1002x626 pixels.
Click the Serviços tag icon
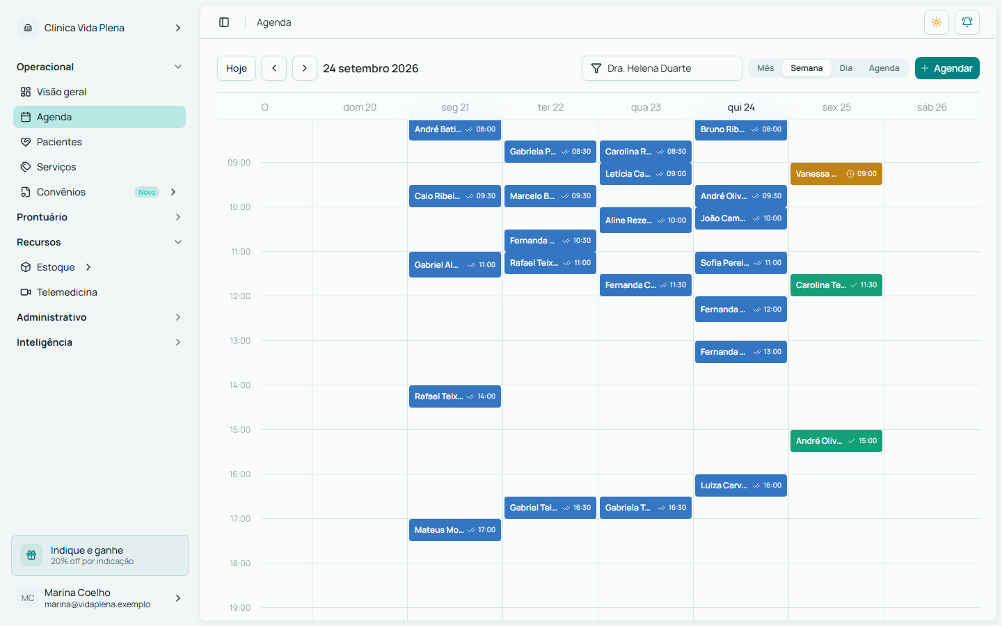click(26, 167)
